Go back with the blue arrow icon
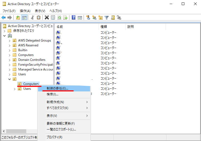Screen dimensions: 201x141 3,17
